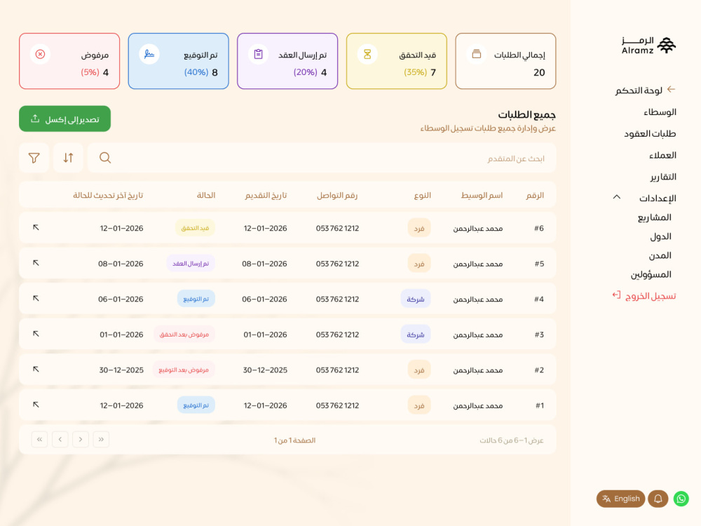Click تاريخ آخر تحديث للحالة column header
The image size is (701, 526).
tap(108, 196)
